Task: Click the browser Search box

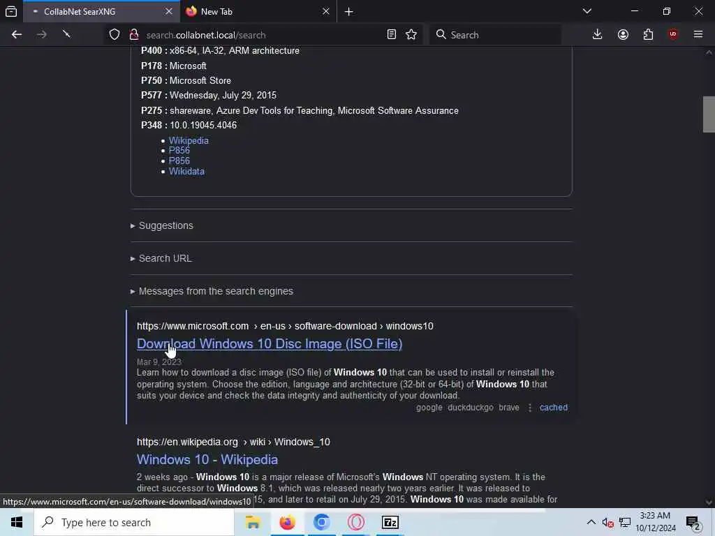Action: pos(495,35)
